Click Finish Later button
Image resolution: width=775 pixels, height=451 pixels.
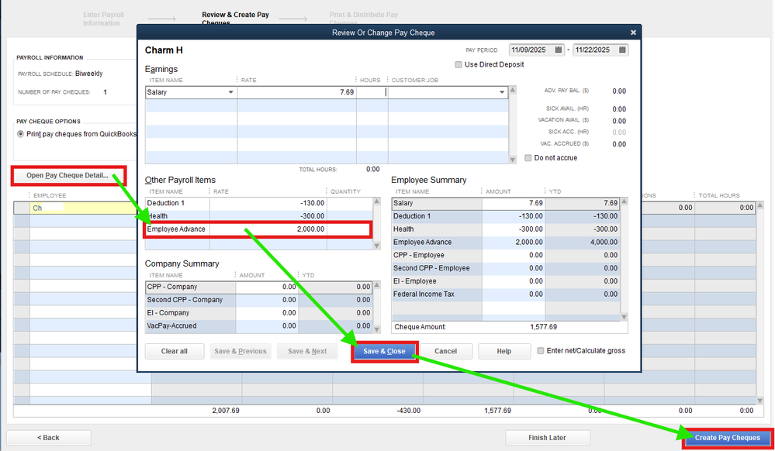click(547, 438)
